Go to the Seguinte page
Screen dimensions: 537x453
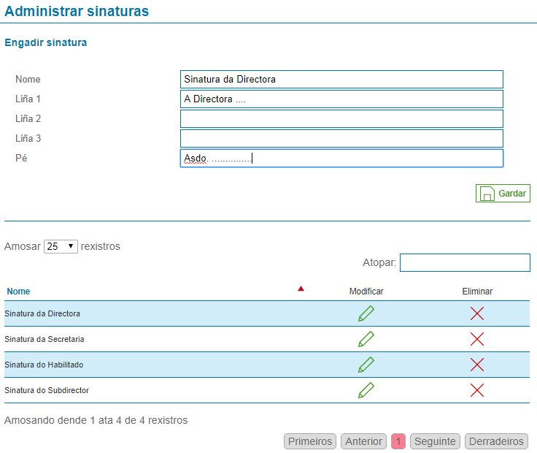pyautogui.click(x=435, y=441)
